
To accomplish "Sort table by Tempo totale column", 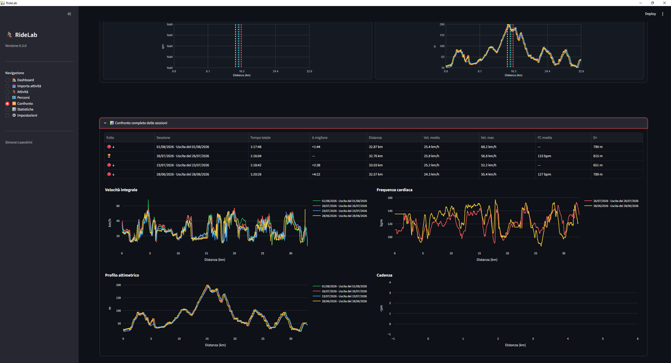I will point(279,137).
